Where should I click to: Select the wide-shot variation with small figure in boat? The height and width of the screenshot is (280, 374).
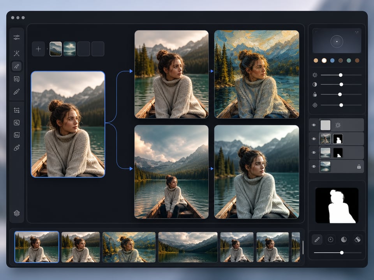(x=171, y=172)
